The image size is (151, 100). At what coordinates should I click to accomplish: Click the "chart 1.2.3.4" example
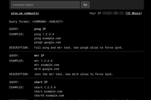point(45,87)
